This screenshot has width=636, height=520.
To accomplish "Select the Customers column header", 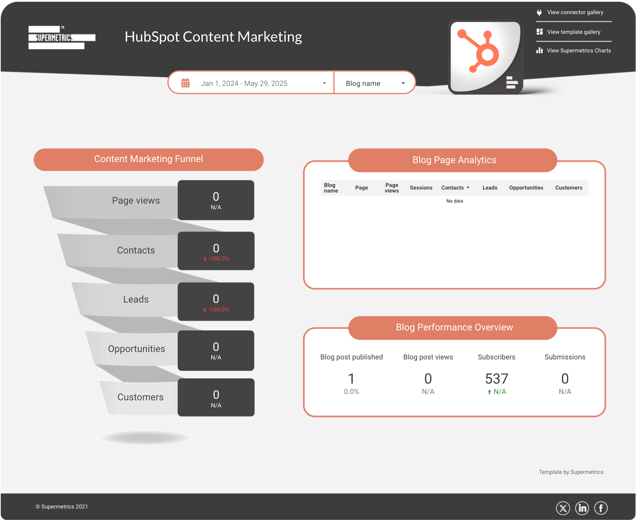I will 568,188.
